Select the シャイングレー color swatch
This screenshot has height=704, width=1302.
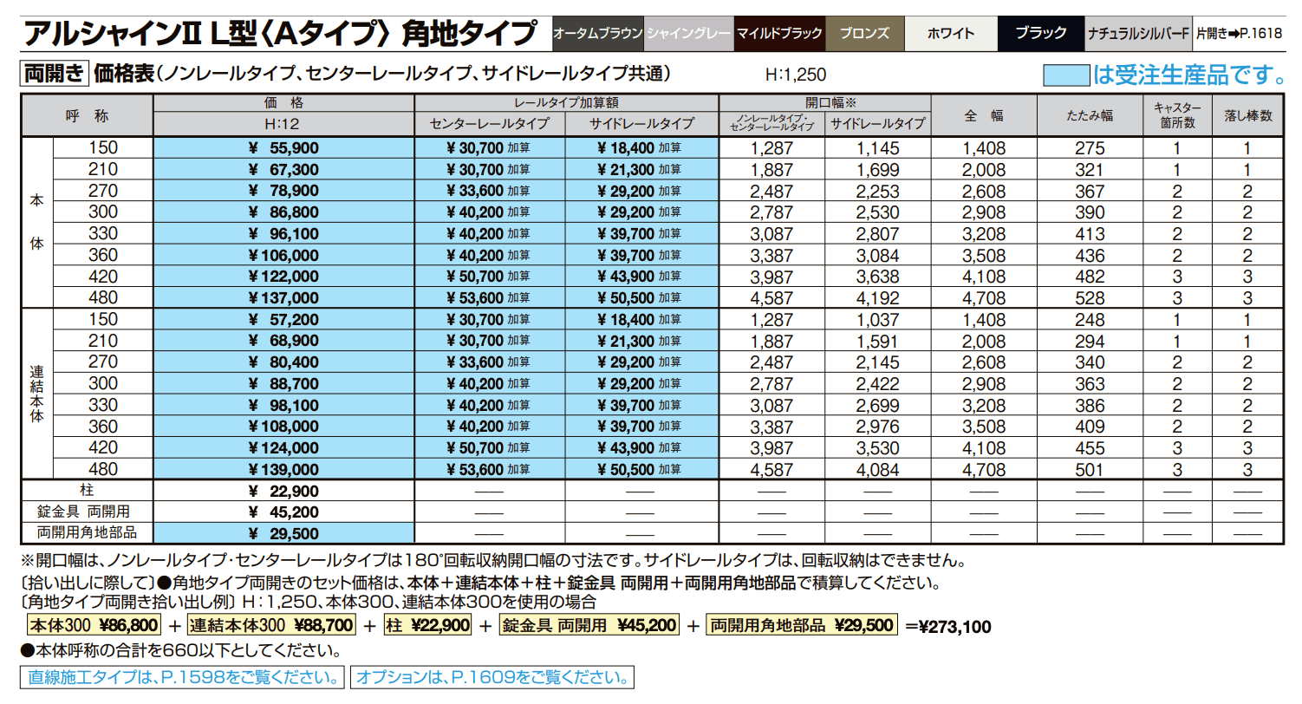pos(689,33)
